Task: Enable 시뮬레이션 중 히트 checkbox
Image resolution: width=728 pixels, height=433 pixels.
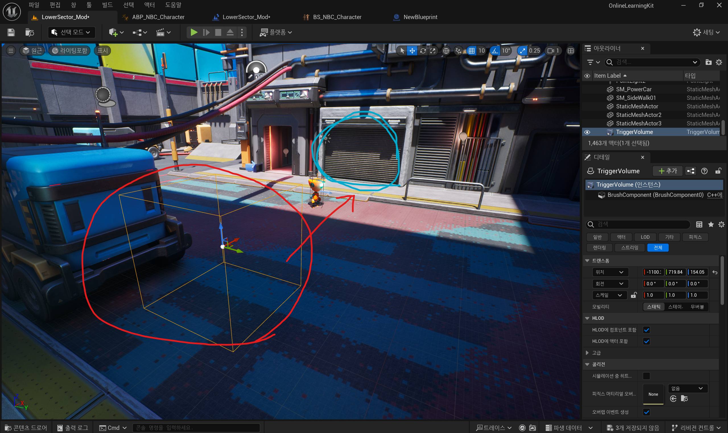Action: pos(646,376)
